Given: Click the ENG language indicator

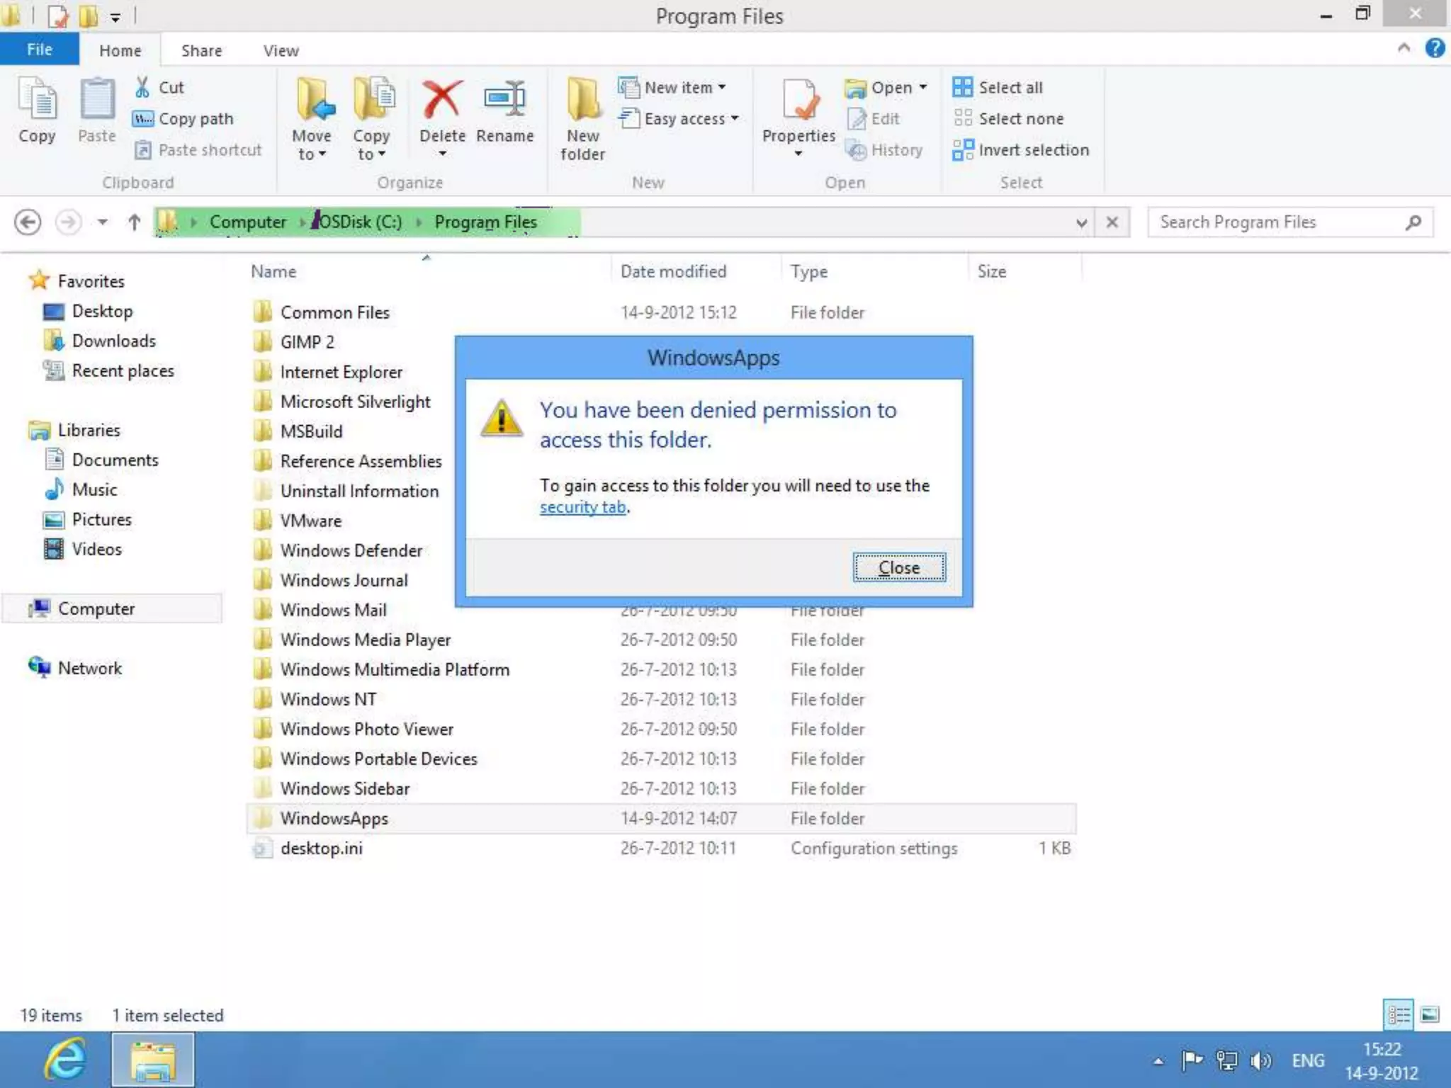Looking at the screenshot, I should (1308, 1060).
